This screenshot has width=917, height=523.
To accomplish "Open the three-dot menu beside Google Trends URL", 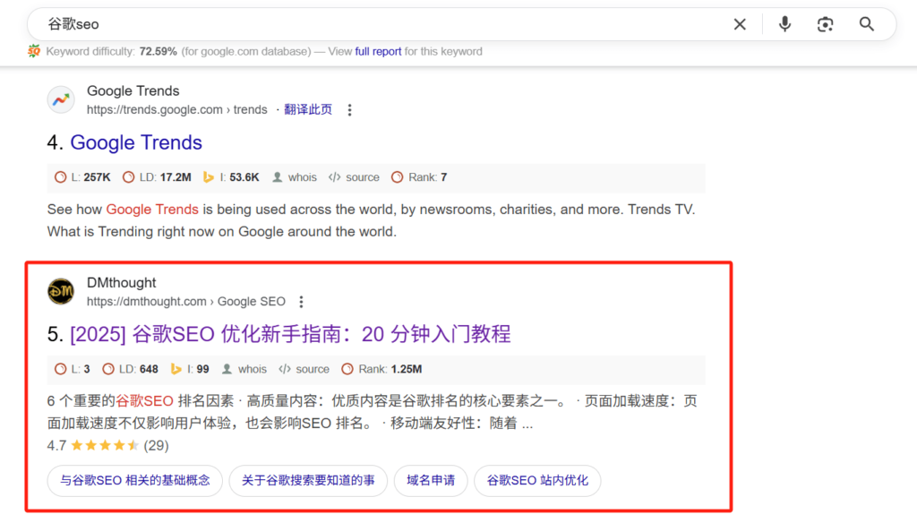I will click(349, 110).
